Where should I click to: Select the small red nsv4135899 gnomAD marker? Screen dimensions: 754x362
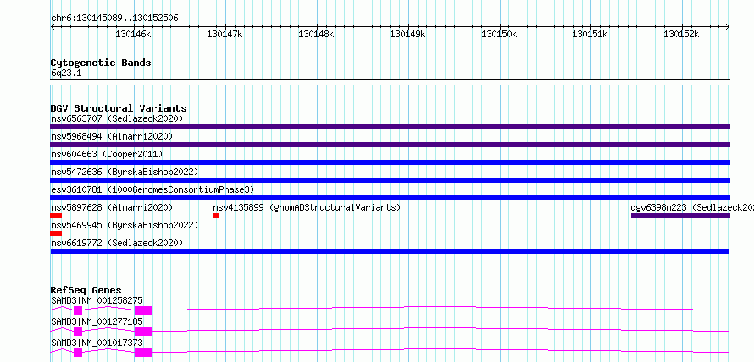[216, 216]
